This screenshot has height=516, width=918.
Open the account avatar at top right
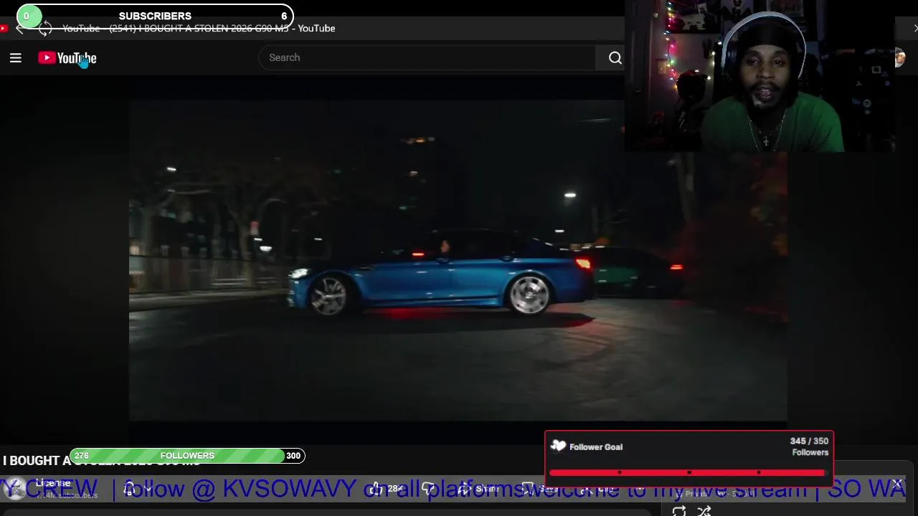[899, 58]
